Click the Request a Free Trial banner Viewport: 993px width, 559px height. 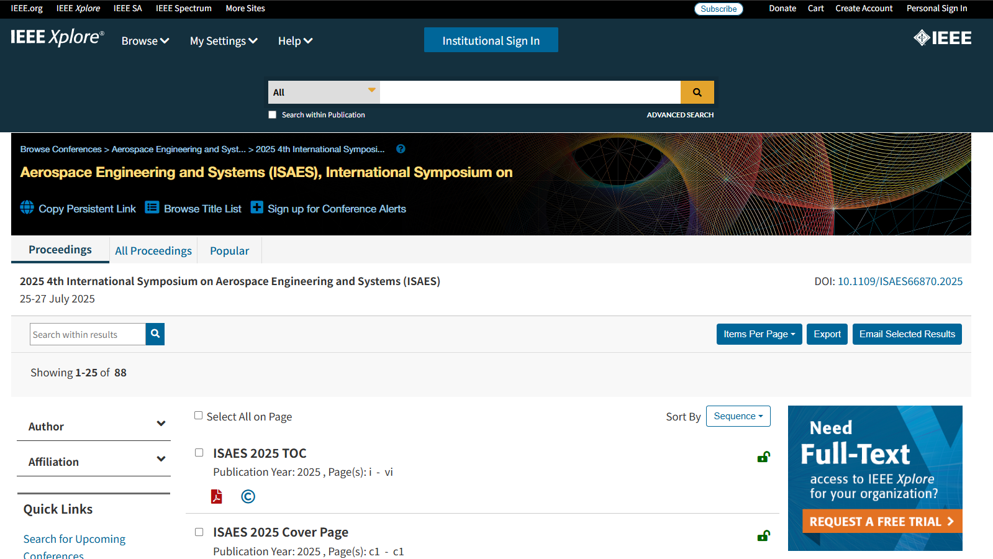pyautogui.click(x=881, y=521)
